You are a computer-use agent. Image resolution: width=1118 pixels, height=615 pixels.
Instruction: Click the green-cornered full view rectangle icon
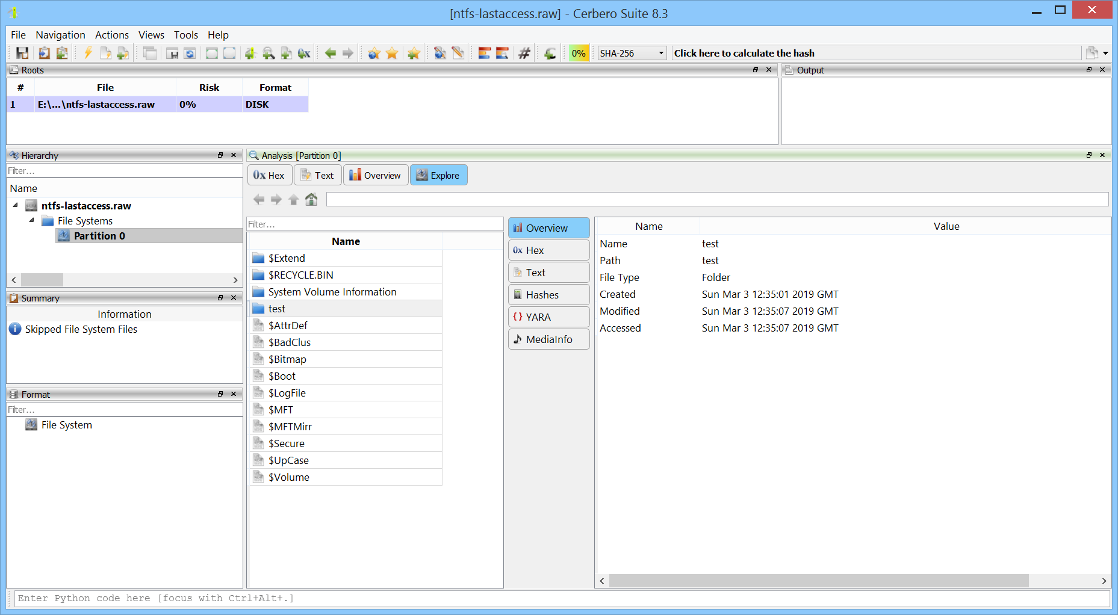click(211, 53)
